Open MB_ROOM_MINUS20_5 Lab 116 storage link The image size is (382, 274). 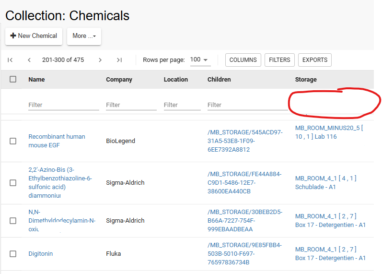[329, 132]
